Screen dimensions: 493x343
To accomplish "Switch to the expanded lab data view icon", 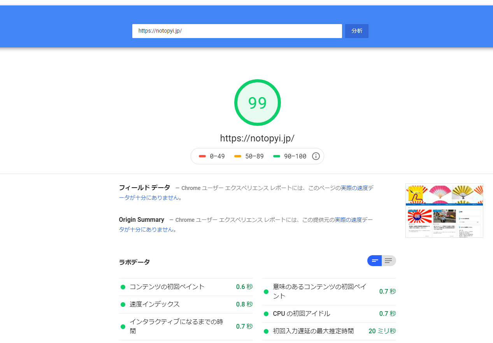I will tap(388, 261).
